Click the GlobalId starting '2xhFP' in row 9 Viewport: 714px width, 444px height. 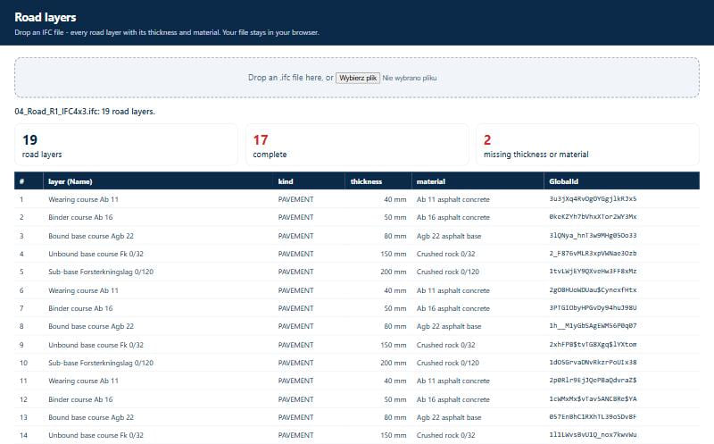click(x=593, y=344)
